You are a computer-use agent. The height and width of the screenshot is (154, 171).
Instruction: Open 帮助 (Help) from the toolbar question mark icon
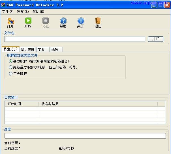point(63,21)
